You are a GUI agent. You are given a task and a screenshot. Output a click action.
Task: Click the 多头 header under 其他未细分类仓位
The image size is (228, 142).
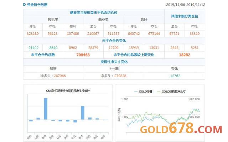click(x=174, y=27)
